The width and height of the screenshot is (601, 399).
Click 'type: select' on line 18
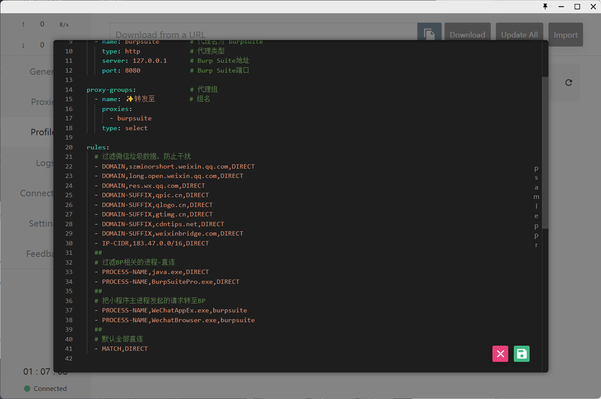[125, 128]
